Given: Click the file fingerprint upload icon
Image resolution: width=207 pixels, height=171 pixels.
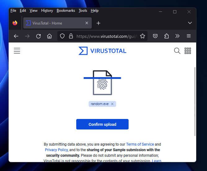Looking at the screenshot, I should 102,83.
